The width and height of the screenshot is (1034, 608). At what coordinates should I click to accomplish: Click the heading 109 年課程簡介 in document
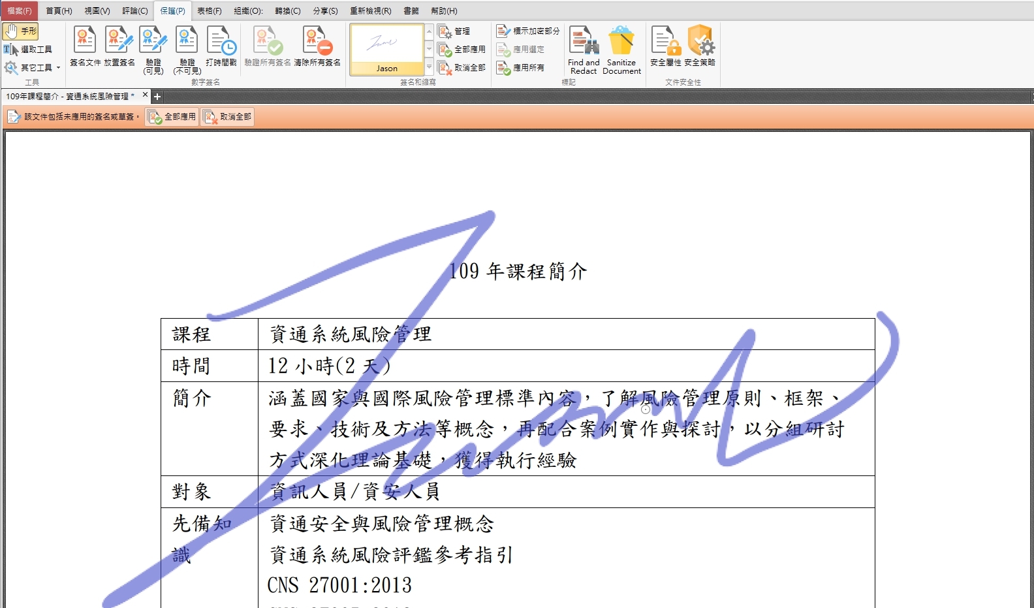point(518,271)
